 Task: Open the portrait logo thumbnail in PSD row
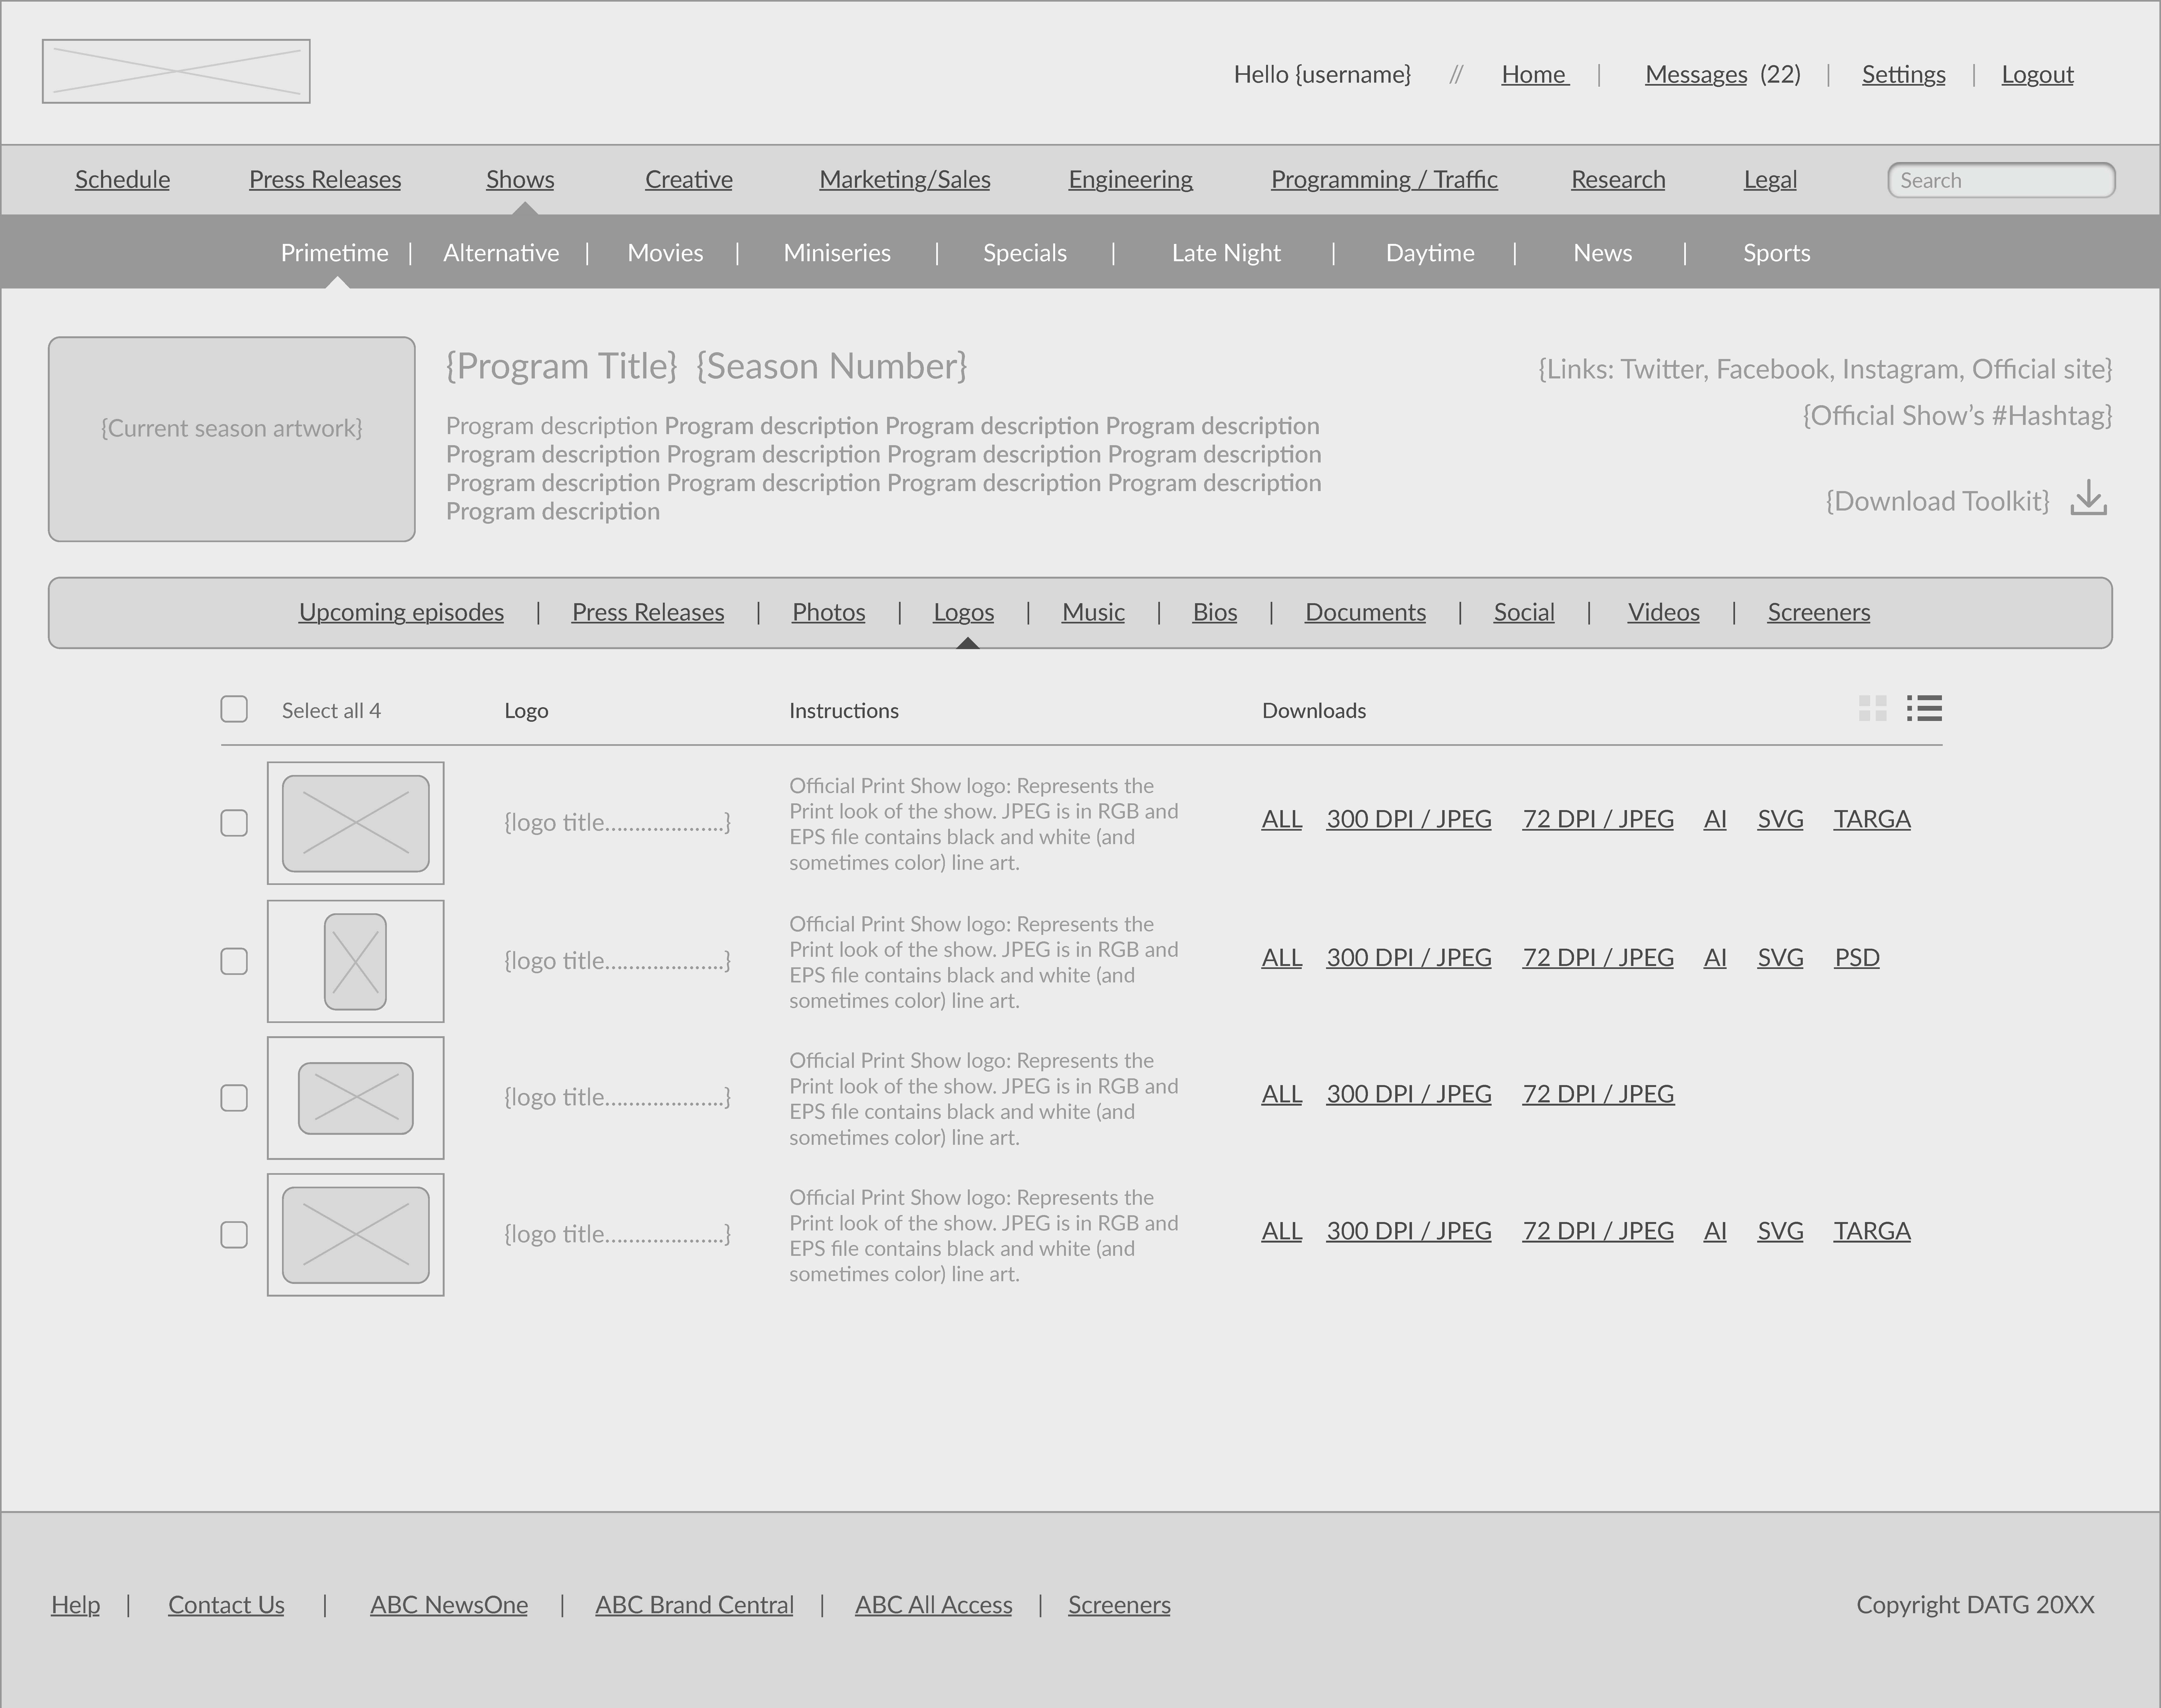click(356, 961)
